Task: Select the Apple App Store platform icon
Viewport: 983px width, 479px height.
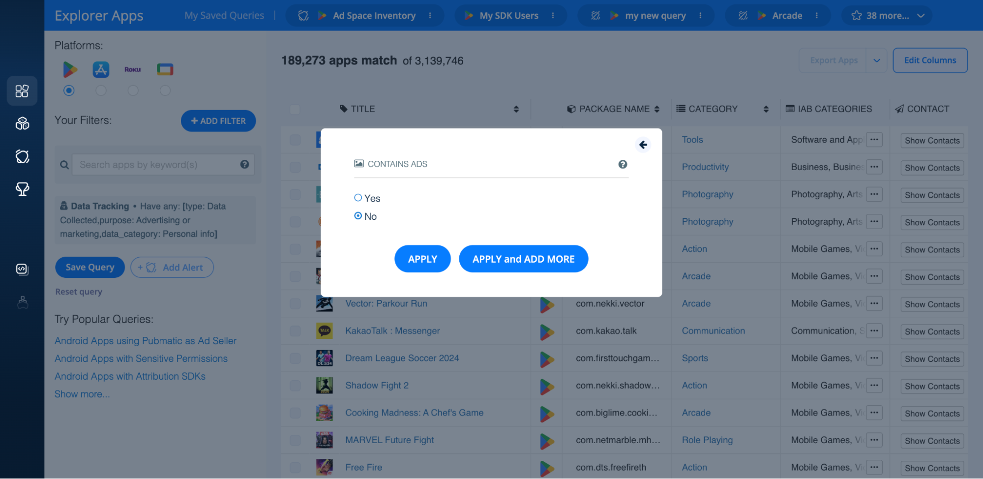Action: click(101, 69)
